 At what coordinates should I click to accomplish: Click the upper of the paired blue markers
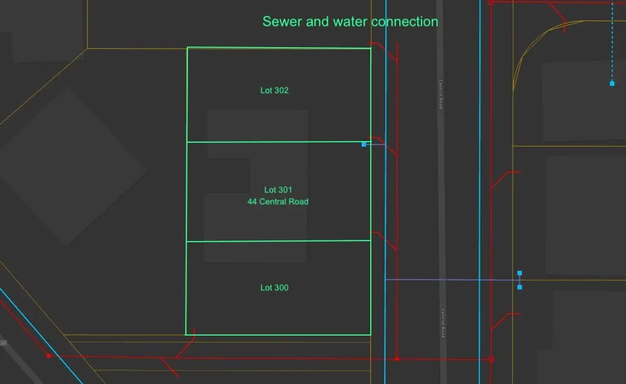pos(519,273)
